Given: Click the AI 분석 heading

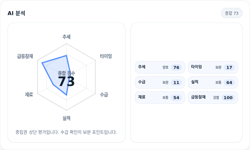Looking at the screenshot, I should click(x=16, y=13).
